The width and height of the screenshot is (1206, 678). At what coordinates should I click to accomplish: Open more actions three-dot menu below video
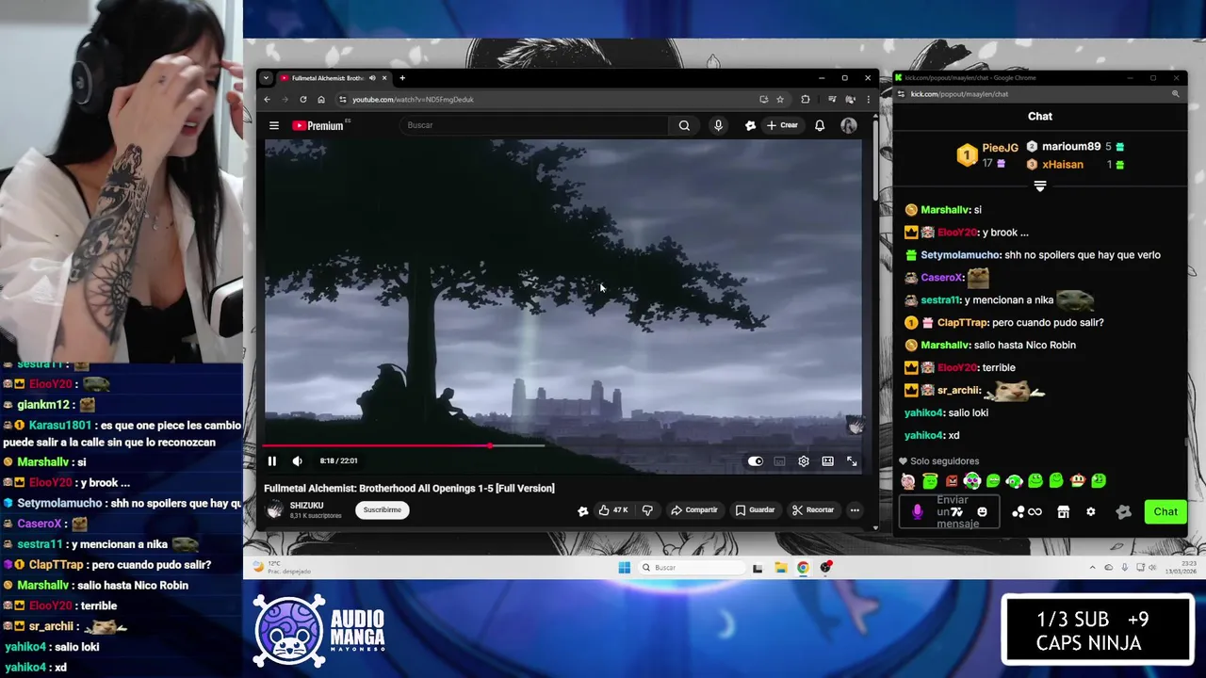(x=855, y=510)
